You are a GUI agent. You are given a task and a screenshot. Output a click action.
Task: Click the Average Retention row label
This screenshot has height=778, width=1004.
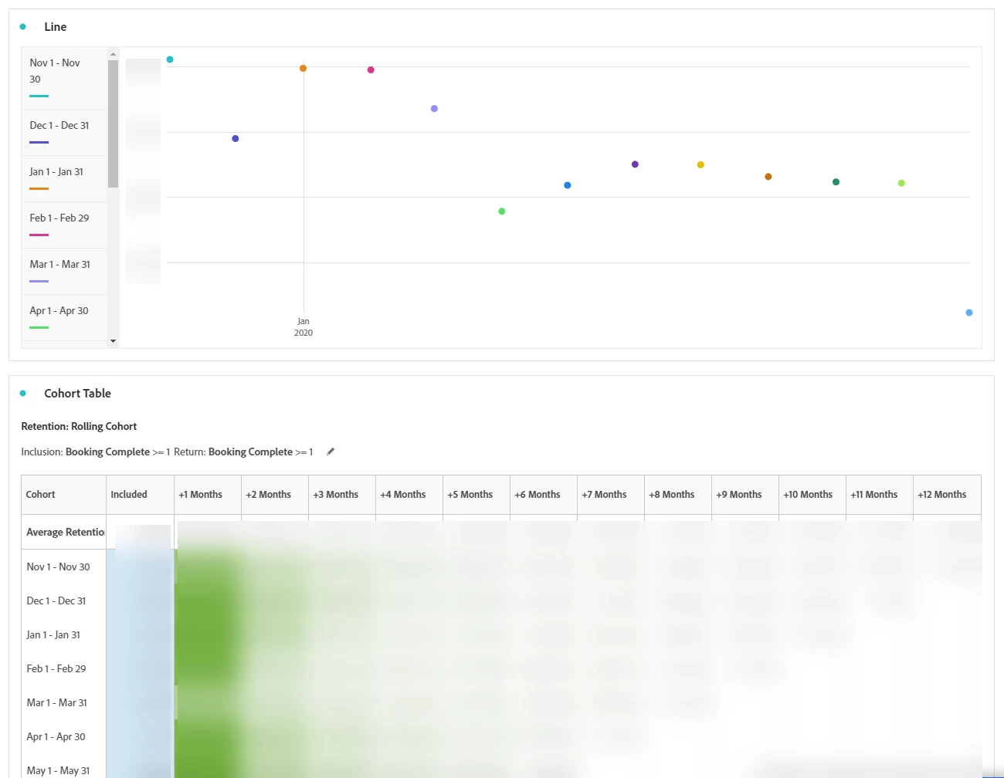coord(66,532)
